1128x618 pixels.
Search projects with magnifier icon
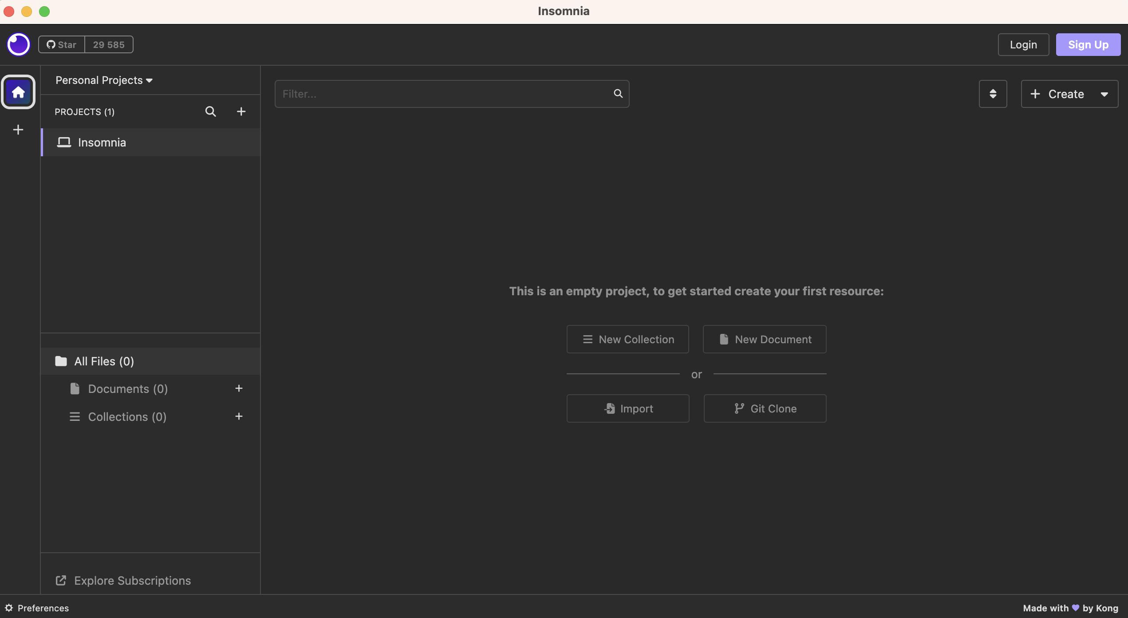[210, 111]
